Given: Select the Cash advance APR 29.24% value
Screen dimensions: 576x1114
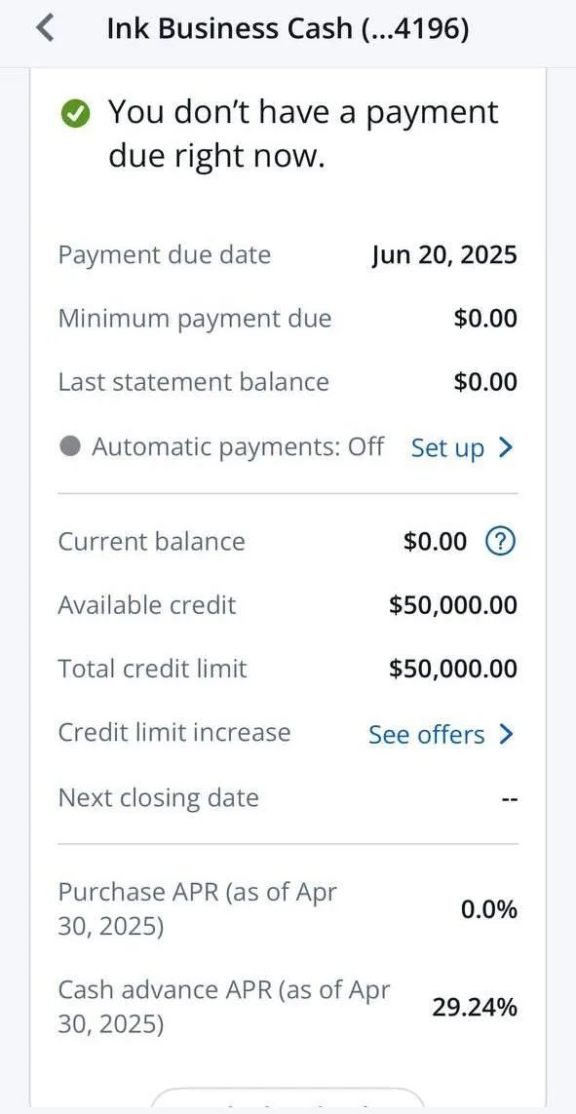Looking at the screenshot, I should tap(475, 1008).
